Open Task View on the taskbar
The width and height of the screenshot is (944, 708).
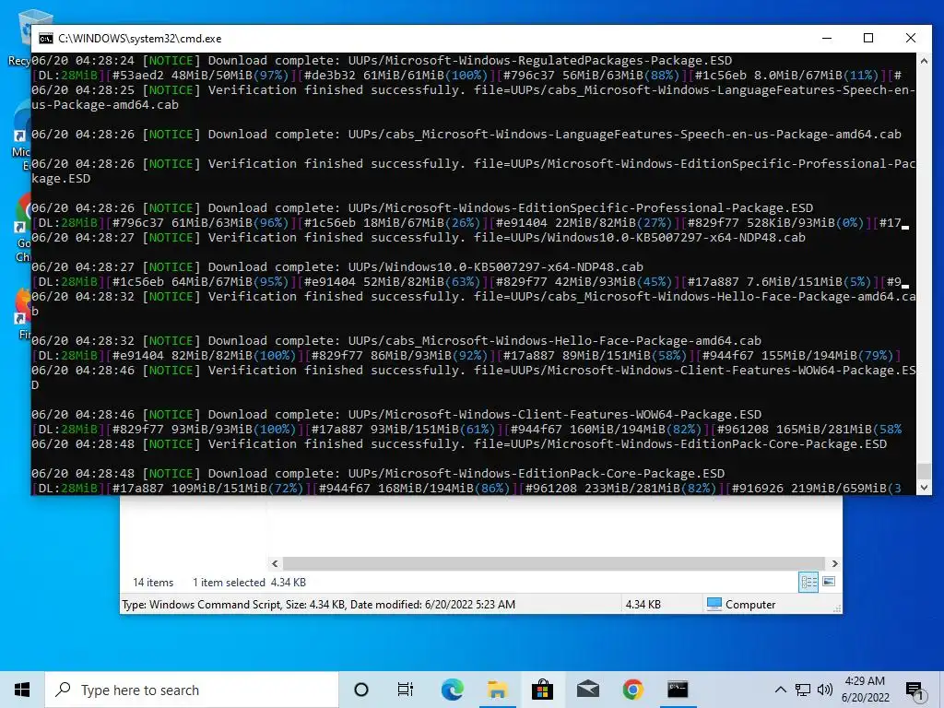coord(406,690)
